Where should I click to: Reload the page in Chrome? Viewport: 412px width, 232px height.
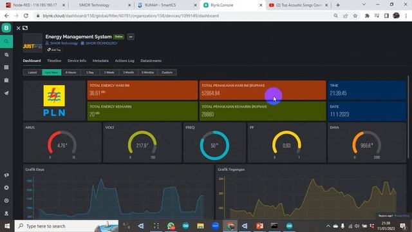coord(26,15)
